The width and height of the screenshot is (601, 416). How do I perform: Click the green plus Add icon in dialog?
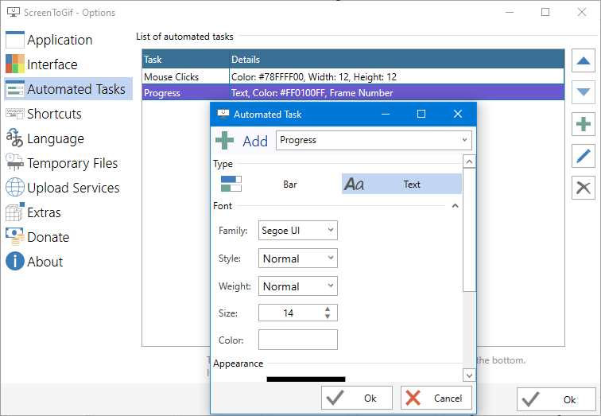pyautogui.click(x=225, y=140)
